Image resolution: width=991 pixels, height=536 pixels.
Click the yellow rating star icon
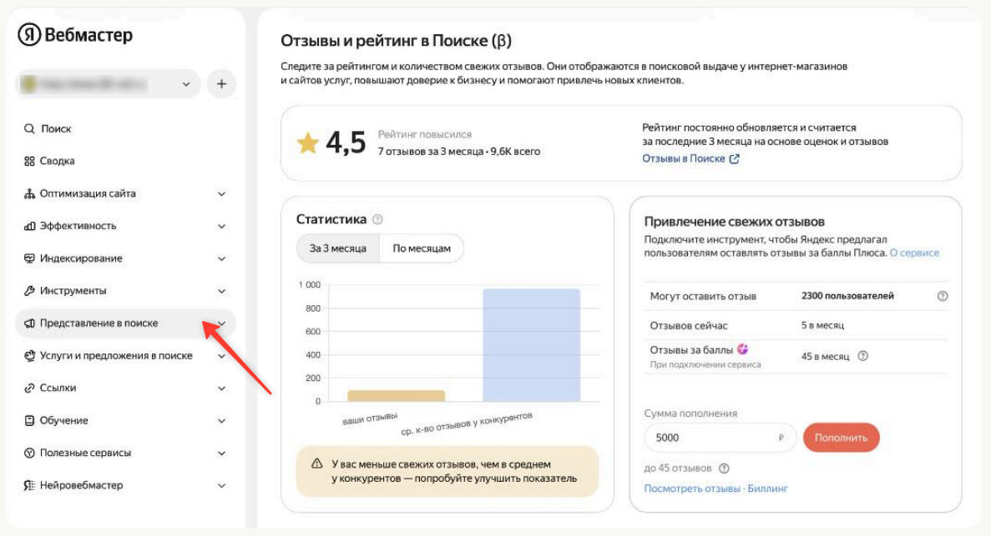(308, 143)
